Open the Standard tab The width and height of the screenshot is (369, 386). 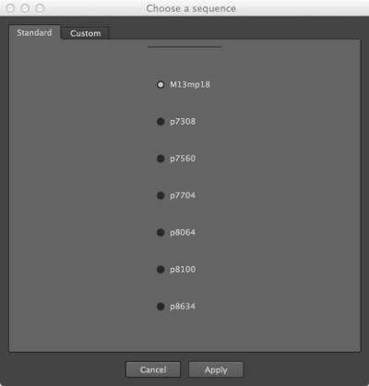[x=34, y=32]
